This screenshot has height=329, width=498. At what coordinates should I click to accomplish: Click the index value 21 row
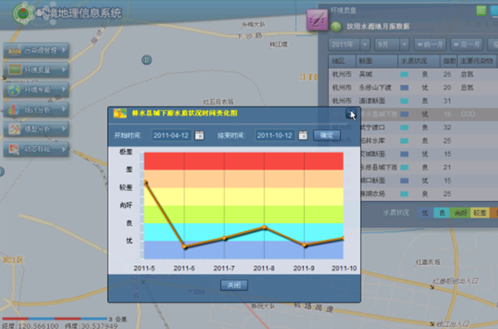[429, 167]
